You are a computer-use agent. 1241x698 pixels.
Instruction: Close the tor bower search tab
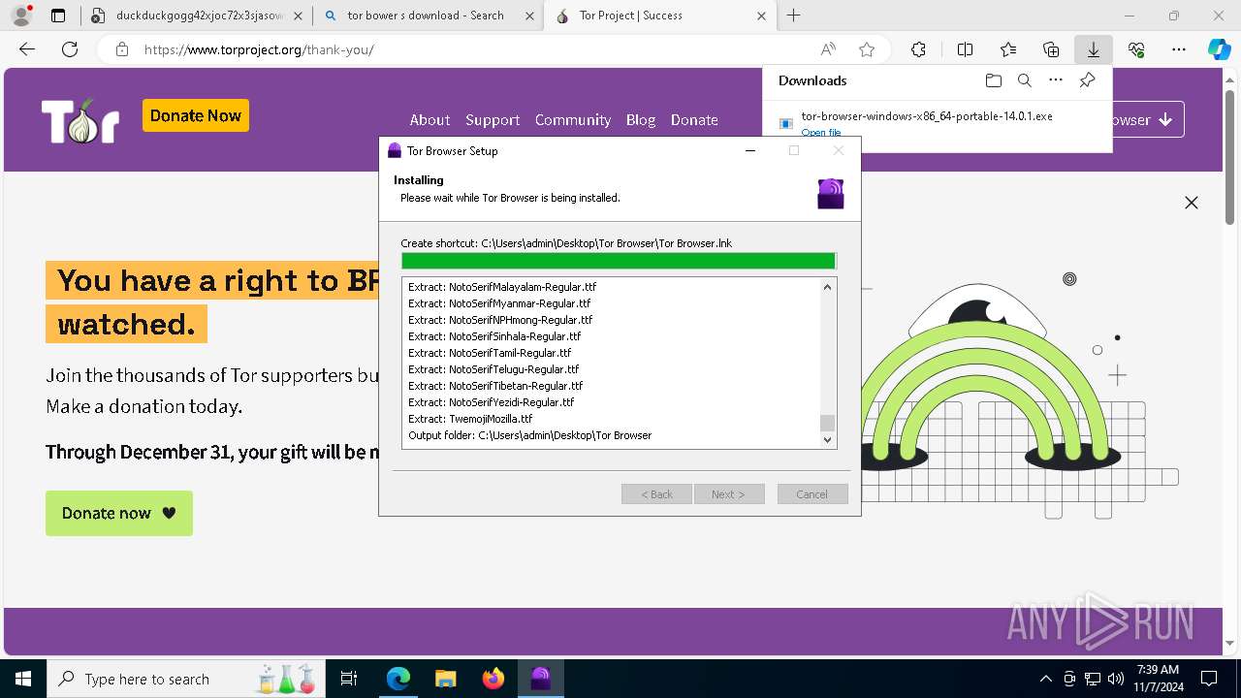[529, 16]
